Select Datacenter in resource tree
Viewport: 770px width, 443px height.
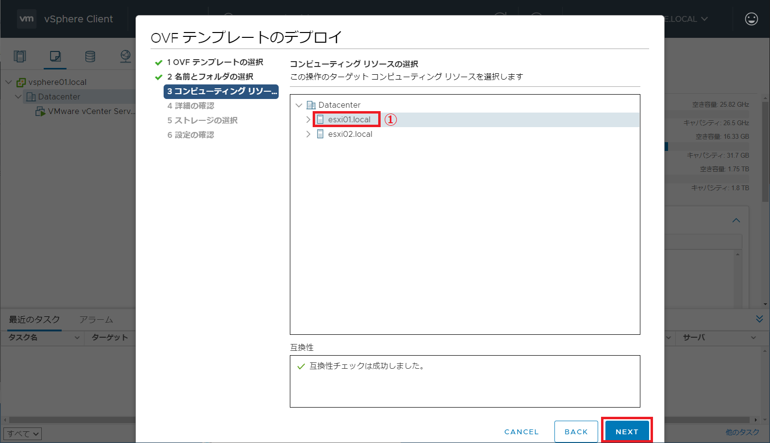[x=339, y=105]
